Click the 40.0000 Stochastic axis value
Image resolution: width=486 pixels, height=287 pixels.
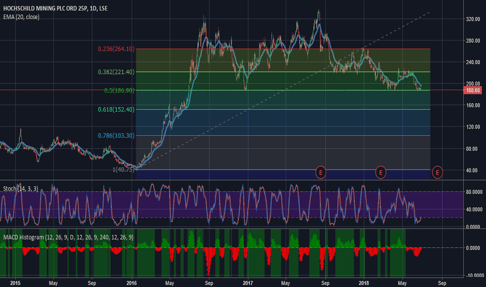tap(474, 209)
